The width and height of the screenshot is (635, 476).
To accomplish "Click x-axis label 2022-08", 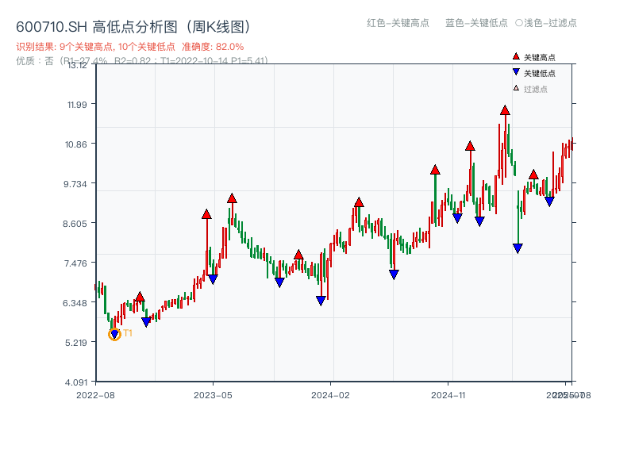I will click(x=95, y=395).
